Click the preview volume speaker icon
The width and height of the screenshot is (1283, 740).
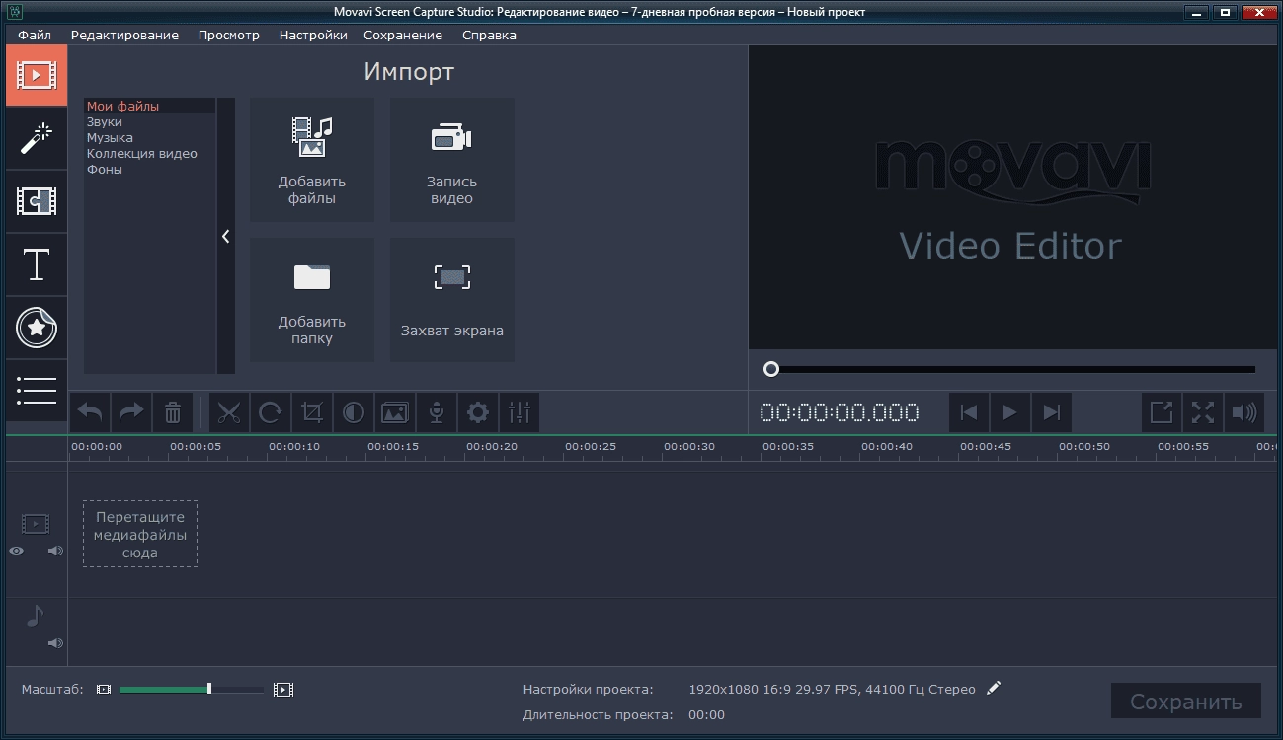1244,412
